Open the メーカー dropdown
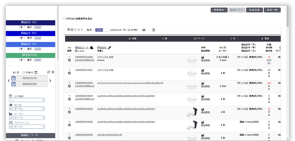 click(27, 118)
